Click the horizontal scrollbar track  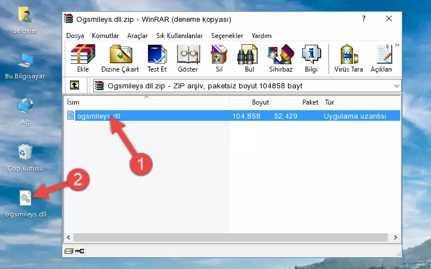tap(230, 237)
